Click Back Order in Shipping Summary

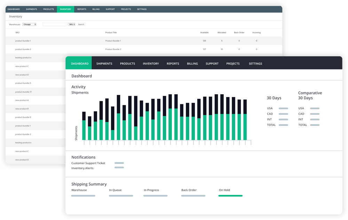click(189, 190)
